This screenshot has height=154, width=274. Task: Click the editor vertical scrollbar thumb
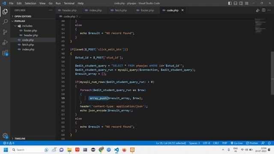[272, 73]
